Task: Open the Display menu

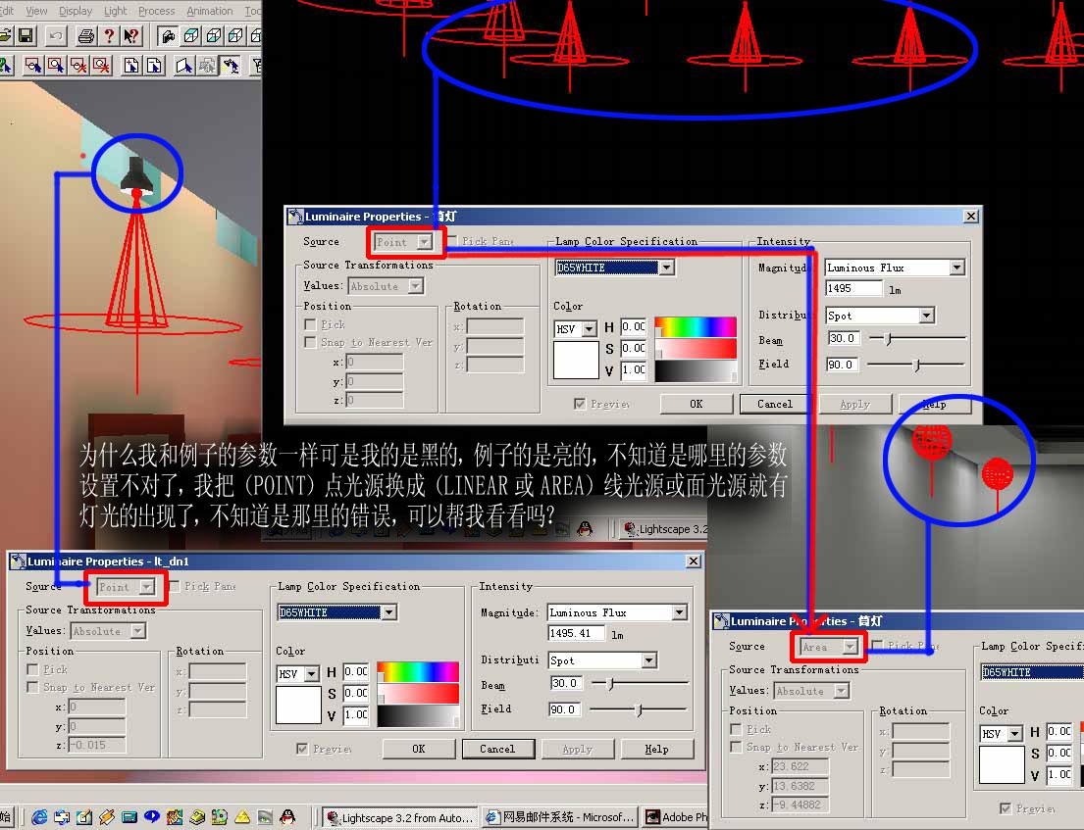Action: click(x=76, y=11)
